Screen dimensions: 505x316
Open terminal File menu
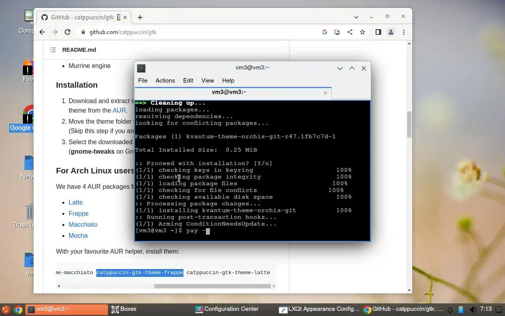pyautogui.click(x=143, y=81)
